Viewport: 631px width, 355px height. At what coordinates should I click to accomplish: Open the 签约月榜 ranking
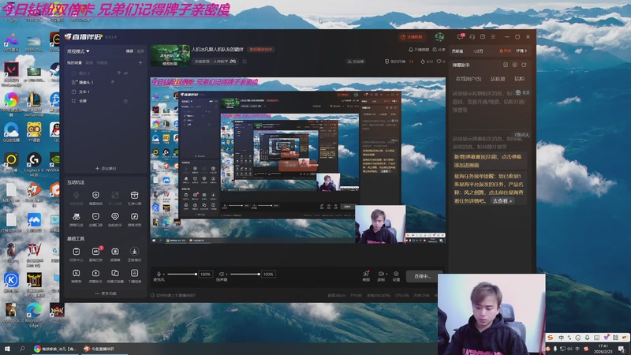(x=398, y=62)
